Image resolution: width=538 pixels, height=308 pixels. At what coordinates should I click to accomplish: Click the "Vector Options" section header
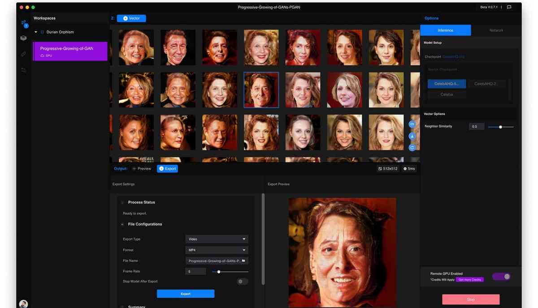coord(434,114)
